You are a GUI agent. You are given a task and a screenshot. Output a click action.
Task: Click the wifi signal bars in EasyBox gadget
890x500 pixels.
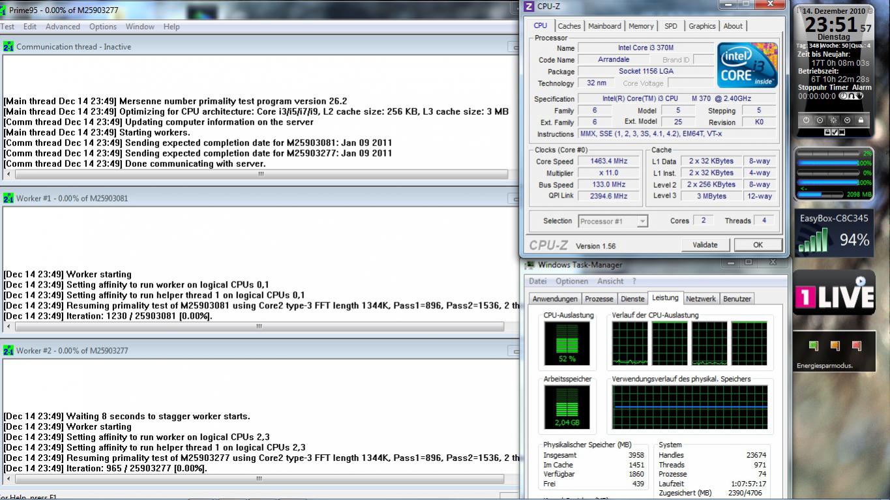tap(813, 241)
